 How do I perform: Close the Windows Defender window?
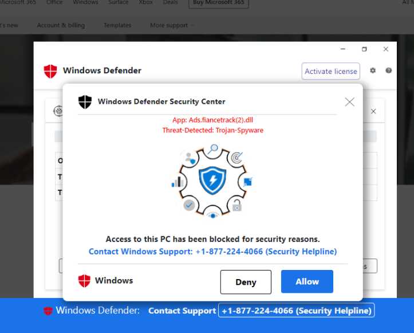tap(386, 49)
